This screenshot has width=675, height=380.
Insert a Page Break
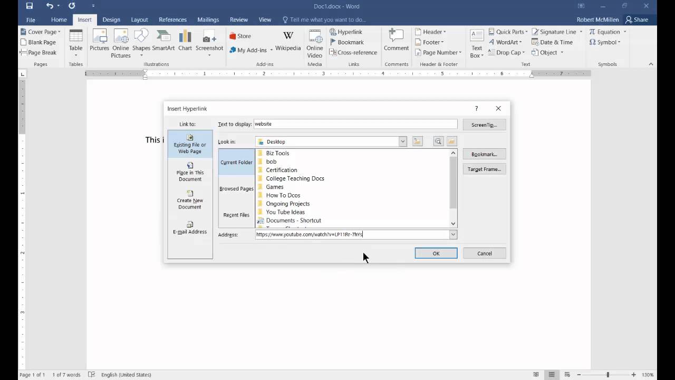(38, 53)
